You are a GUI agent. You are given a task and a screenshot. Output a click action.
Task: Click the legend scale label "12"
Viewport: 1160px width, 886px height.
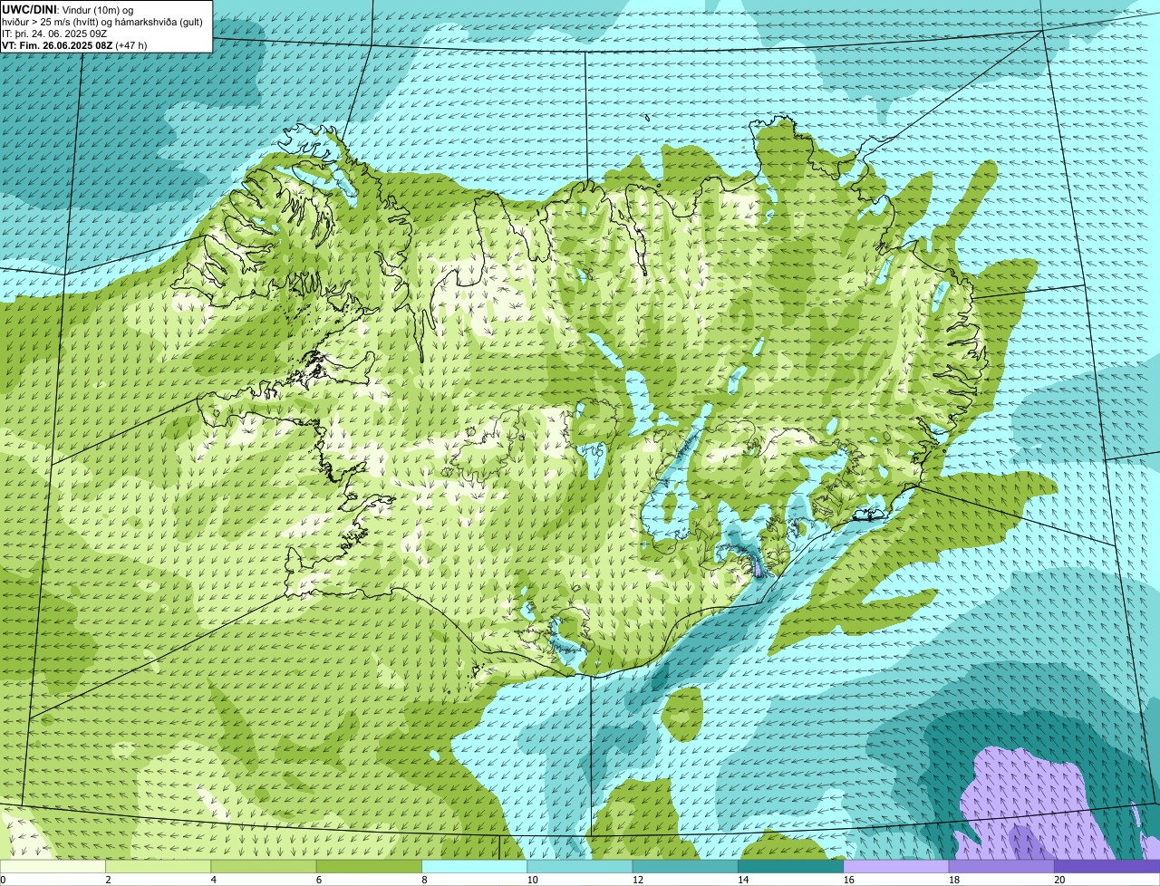(x=637, y=880)
